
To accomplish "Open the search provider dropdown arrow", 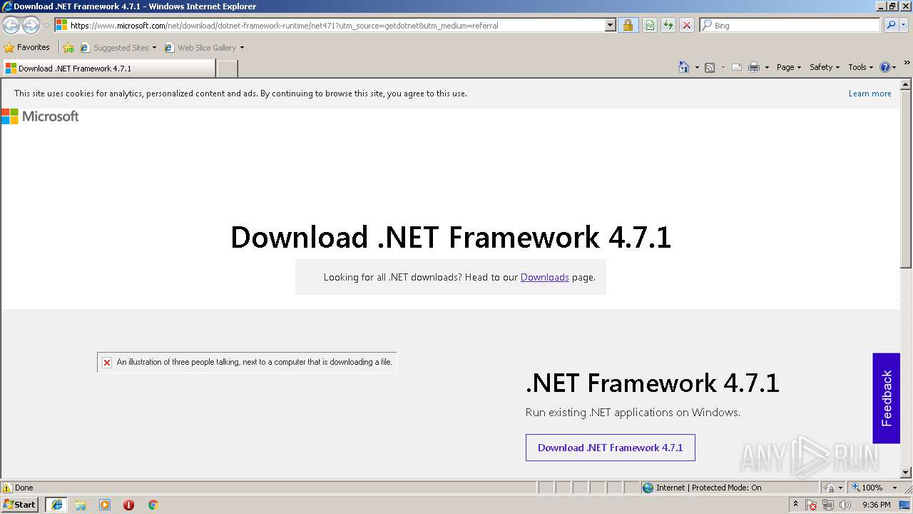I will tap(904, 26).
